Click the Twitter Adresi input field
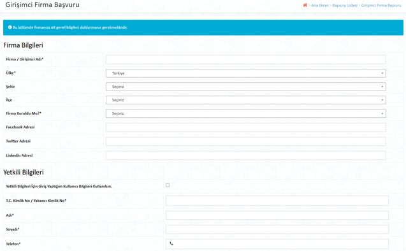This screenshot has height=251, width=406. tap(246, 141)
